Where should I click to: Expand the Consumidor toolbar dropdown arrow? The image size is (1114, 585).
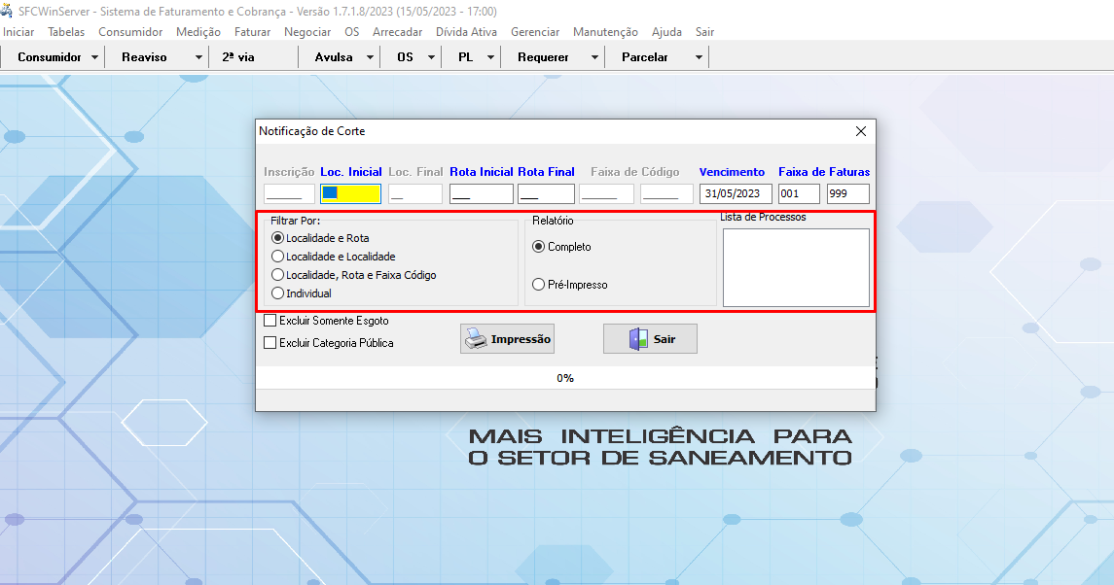[94, 57]
